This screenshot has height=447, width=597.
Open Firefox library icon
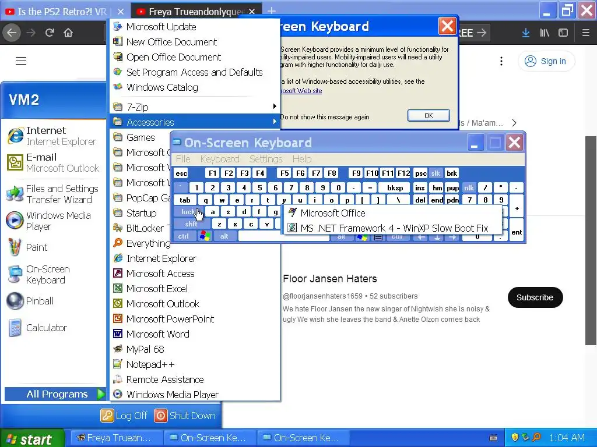[545, 33]
